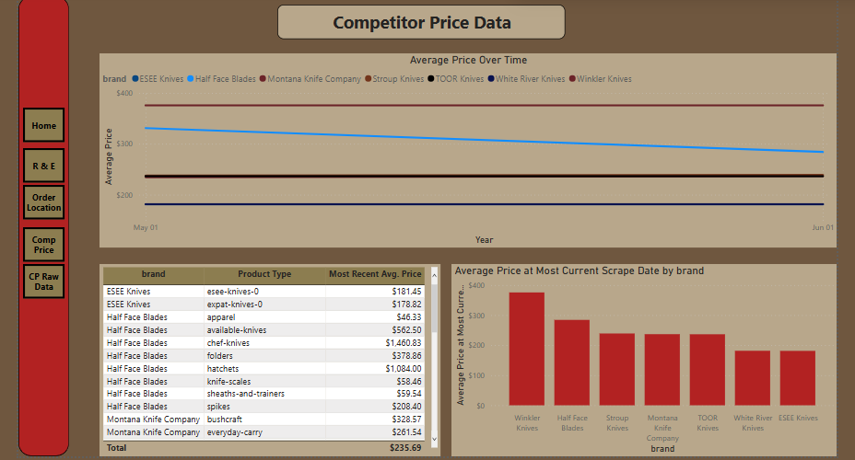The width and height of the screenshot is (855, 460).
Task: Sort table by Product Type column header
Action: 264,274
